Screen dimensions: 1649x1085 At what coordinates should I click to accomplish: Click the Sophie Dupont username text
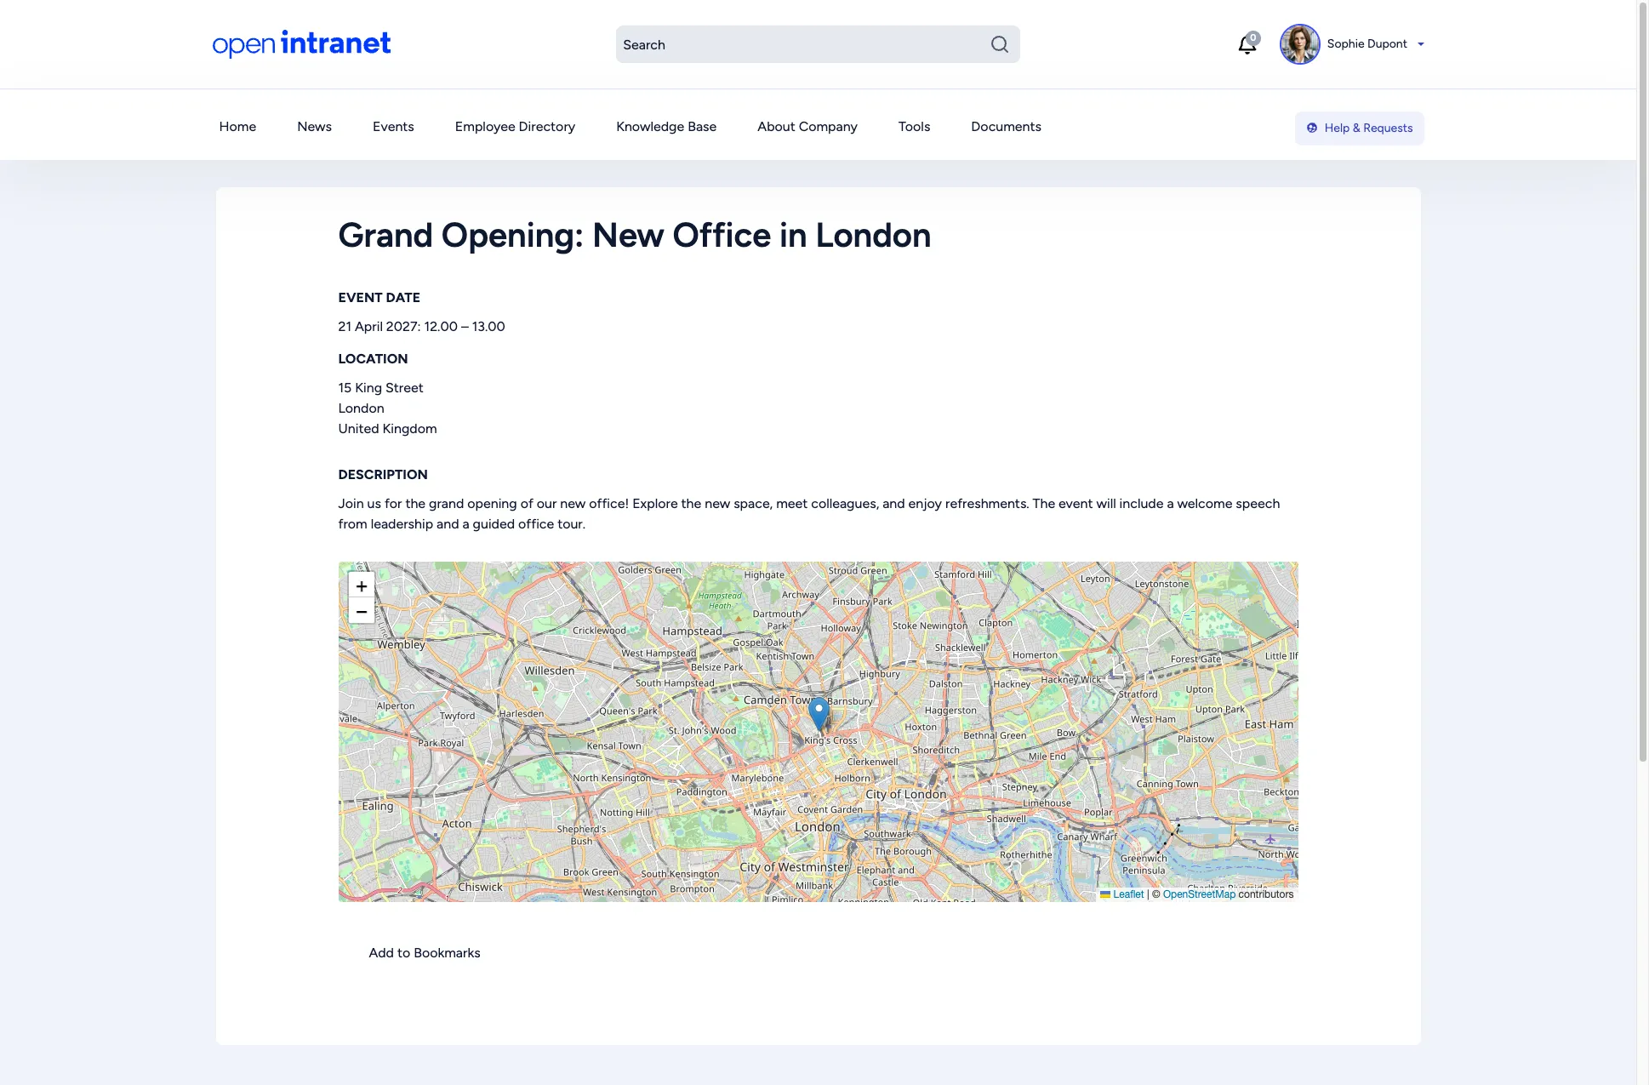1367,44
